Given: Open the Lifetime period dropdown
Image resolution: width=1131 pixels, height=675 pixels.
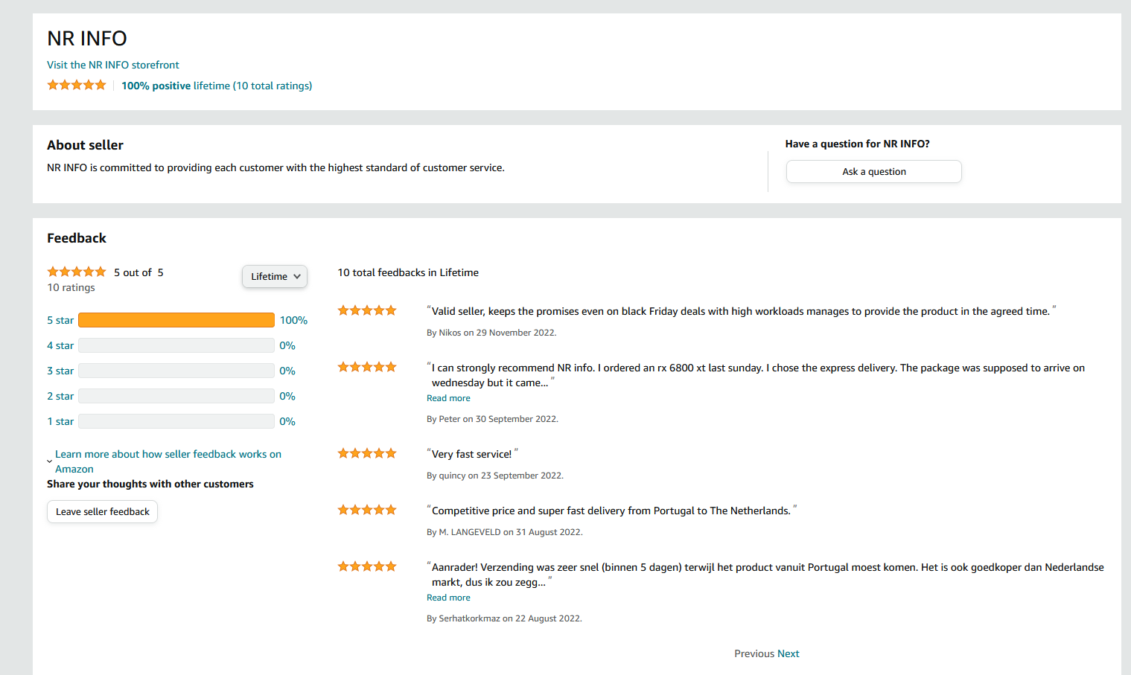Looking at the screenshot, I should [275, 276].
